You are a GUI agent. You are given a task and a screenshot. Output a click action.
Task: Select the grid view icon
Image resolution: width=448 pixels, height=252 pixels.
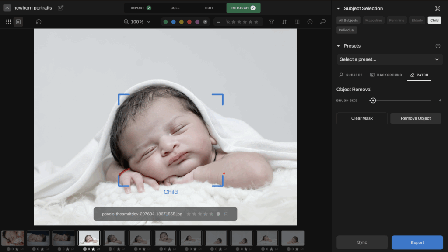tap(8, 21)
